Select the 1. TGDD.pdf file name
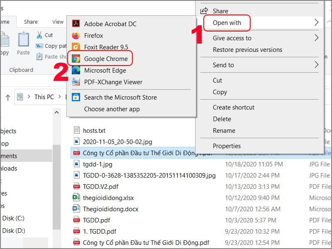Viewport: 332px width, 249px height. point(100,232)
